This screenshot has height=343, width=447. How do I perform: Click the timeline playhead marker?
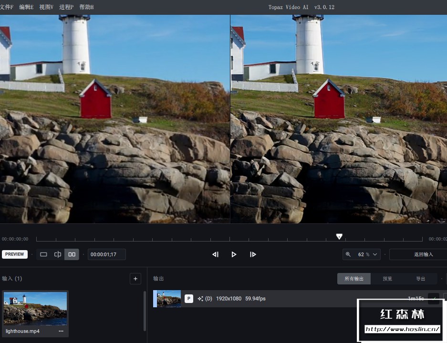(339, 236)
